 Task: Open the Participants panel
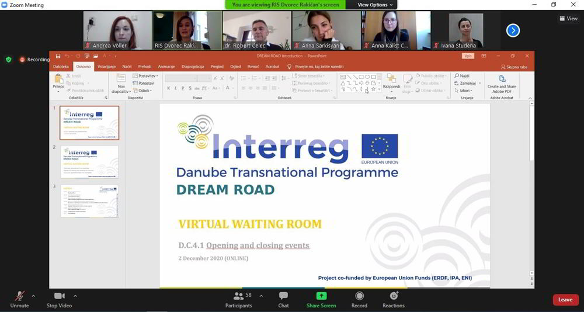coord(239,300)
